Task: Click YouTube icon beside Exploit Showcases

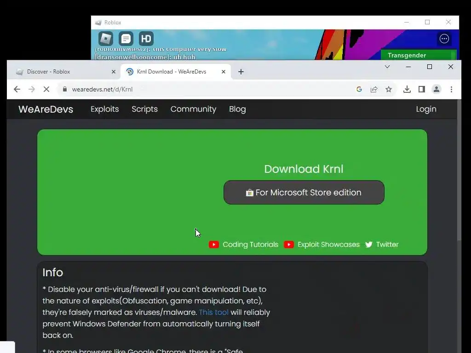Action: click(289, 245)
